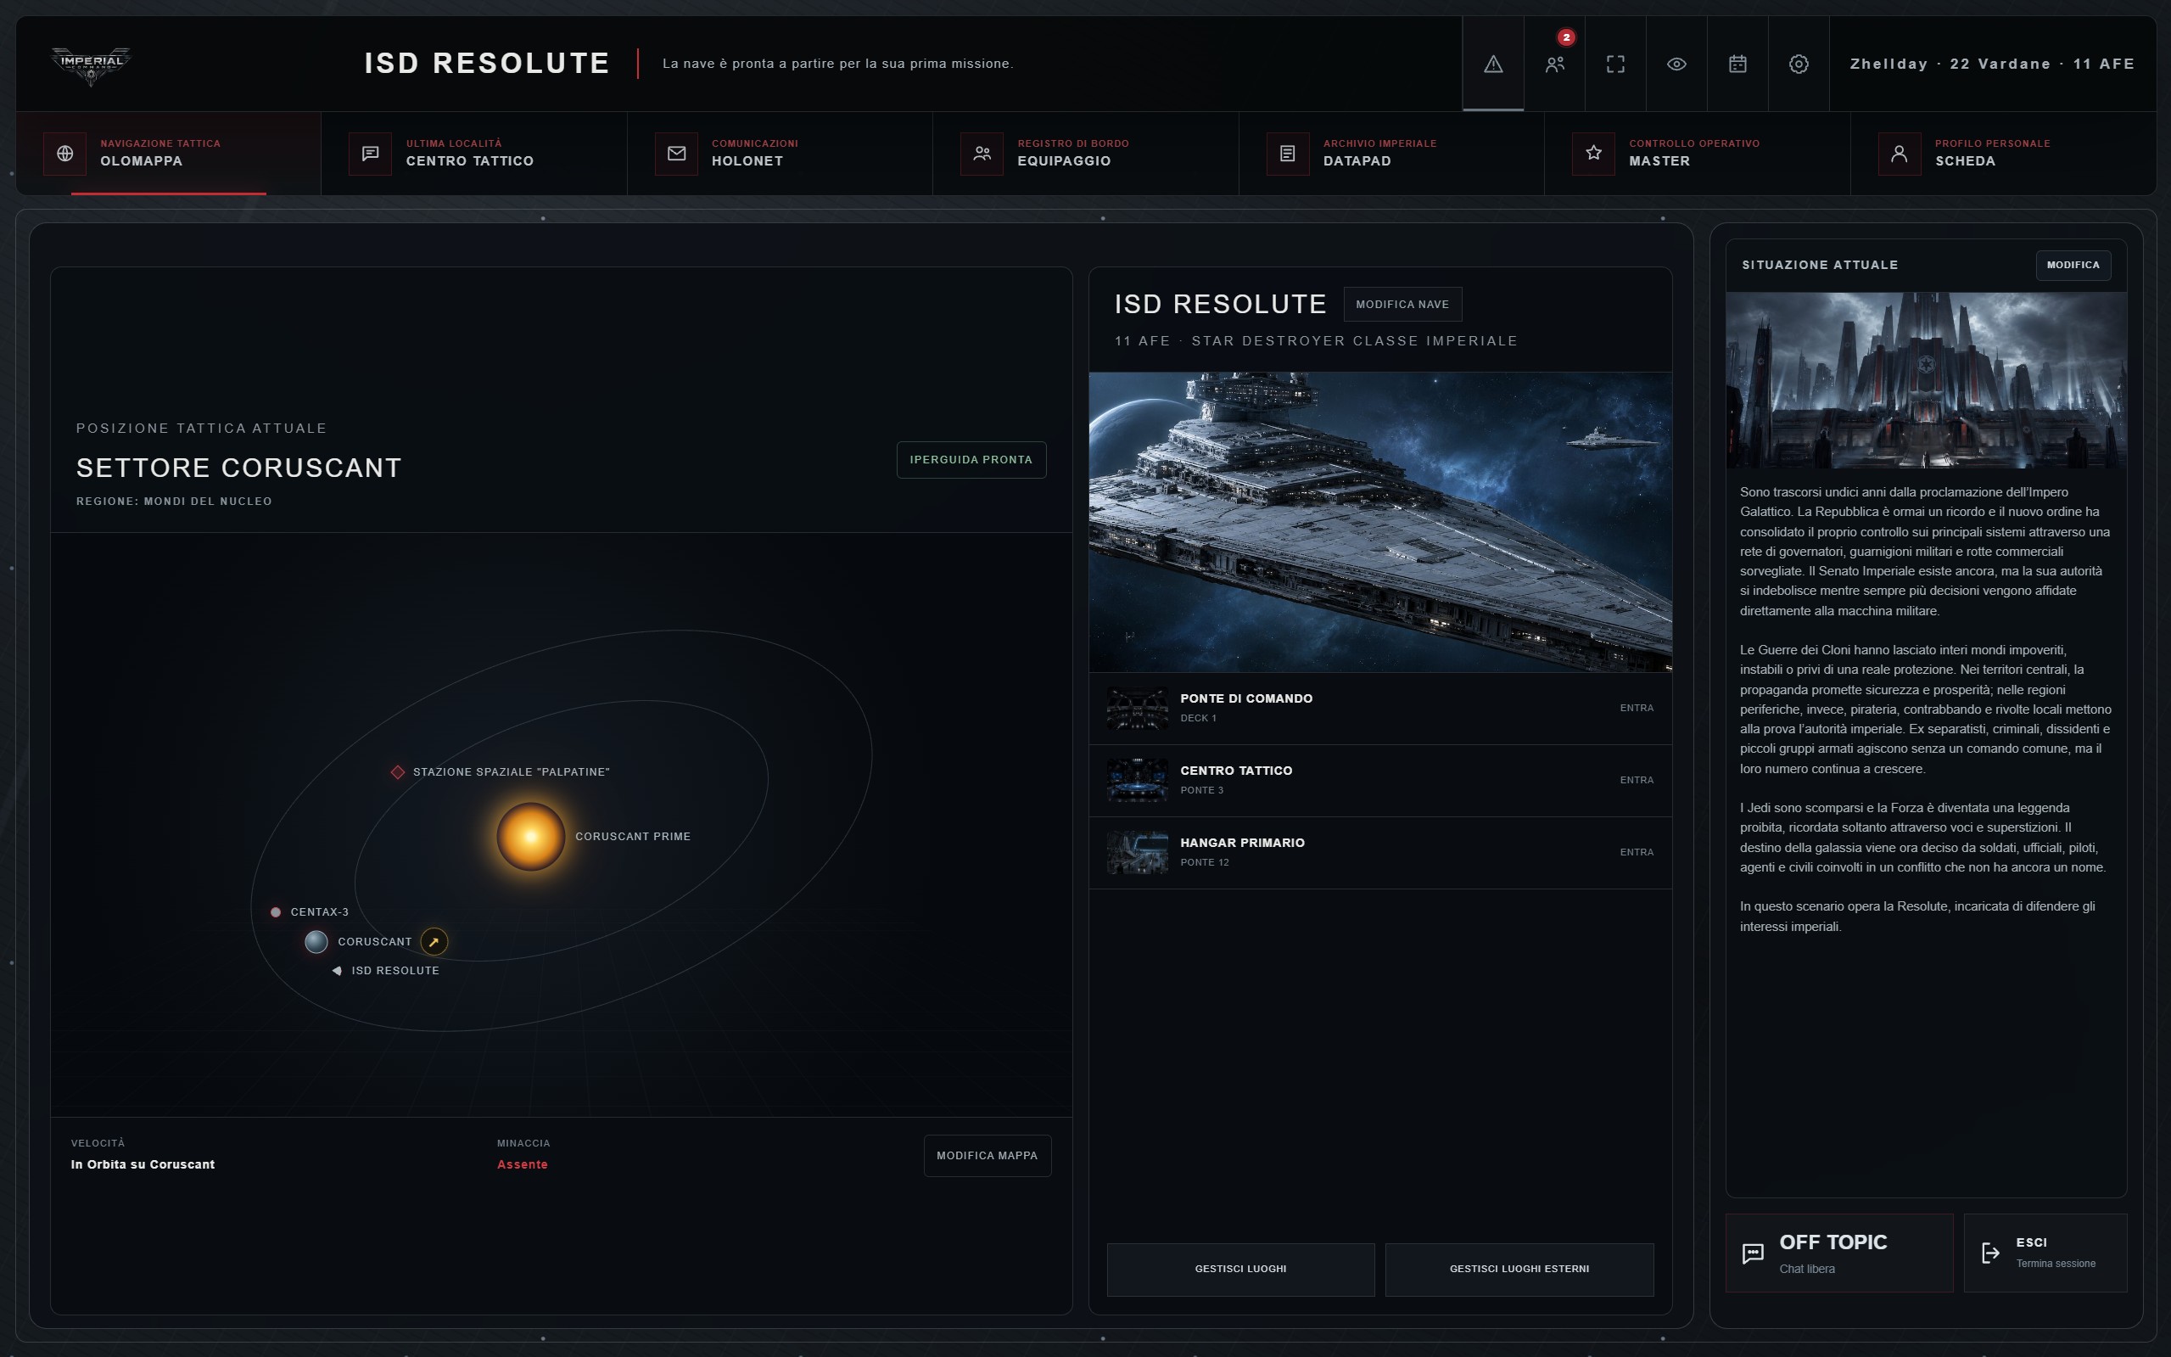Open the Scheda personal profile tab

click(2003, 153)
